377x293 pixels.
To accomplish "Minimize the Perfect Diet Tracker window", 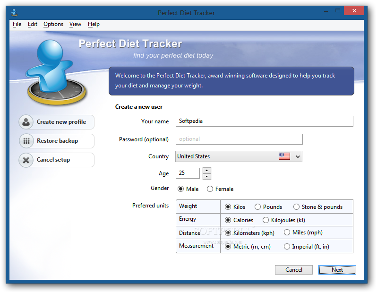I will tap(326, 11).
